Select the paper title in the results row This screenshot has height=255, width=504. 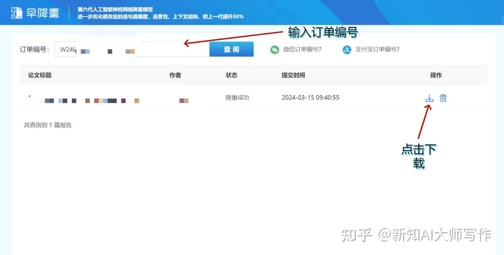pos(89,100)
